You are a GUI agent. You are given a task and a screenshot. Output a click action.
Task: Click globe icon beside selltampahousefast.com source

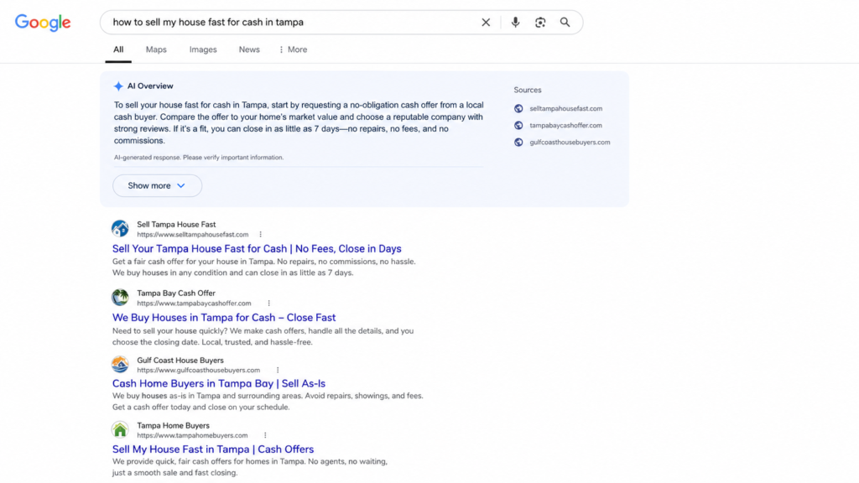coord(518,108)
